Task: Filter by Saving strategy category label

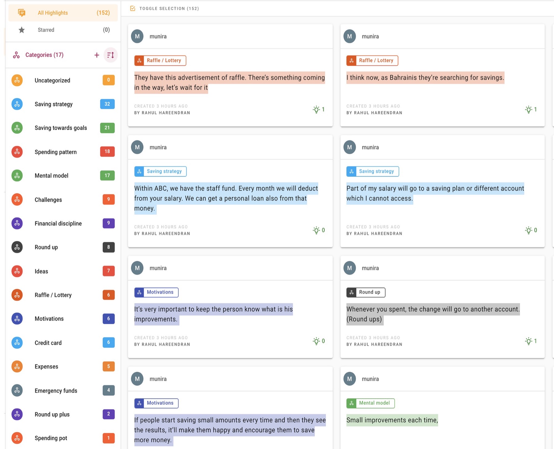Action: tap(54, 104)
